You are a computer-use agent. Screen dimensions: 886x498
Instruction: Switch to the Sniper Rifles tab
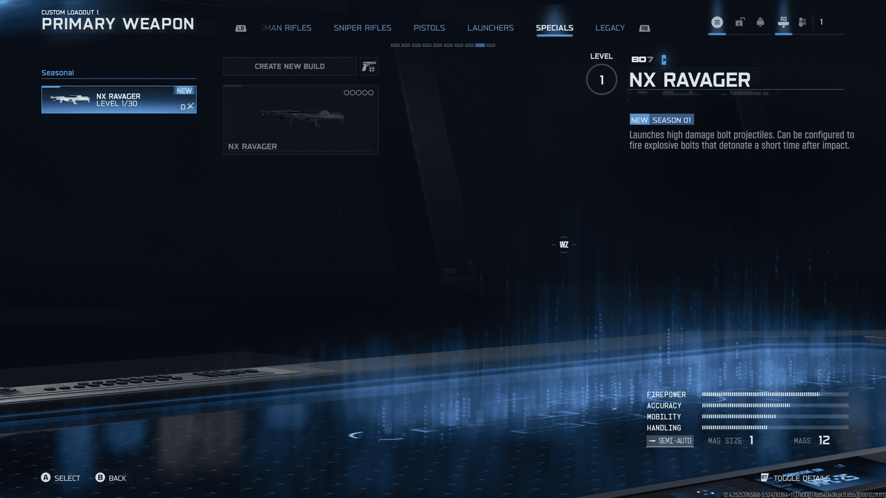pos(362,28)
